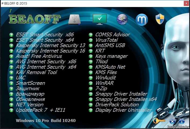Open the KMS Files entry
The height and width of the screenshot is (129, 190).
(x=106, y=72)
